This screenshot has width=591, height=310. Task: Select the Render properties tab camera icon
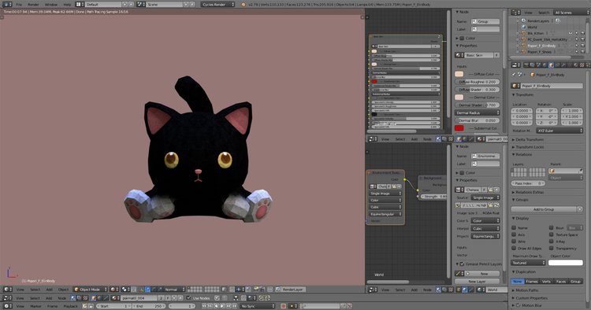pos(526,65)
